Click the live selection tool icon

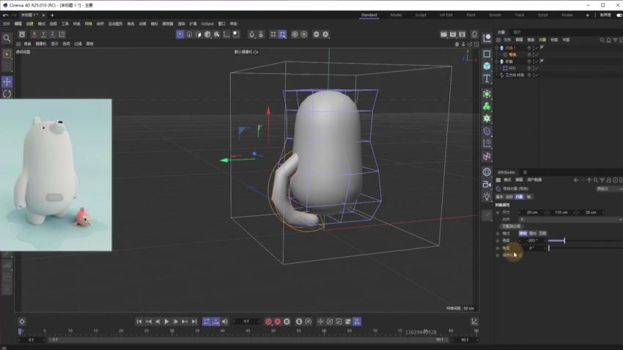coord(7,54)
